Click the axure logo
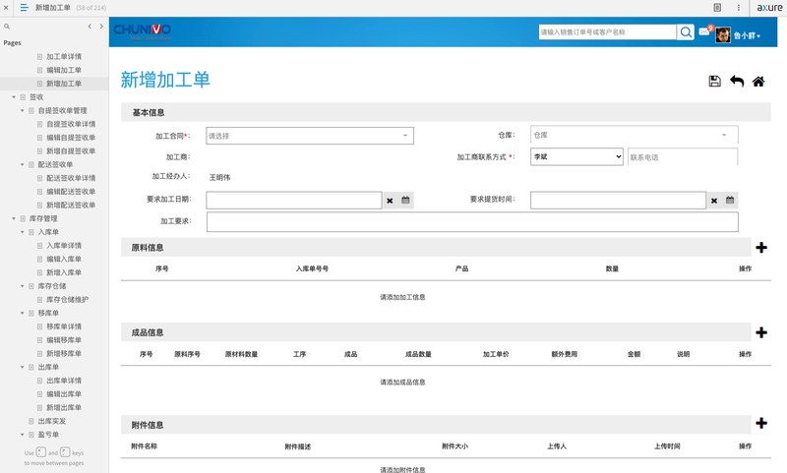 [x=769, y=8]
